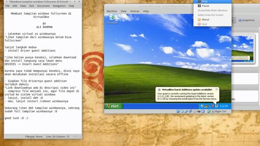Click the info icon in the Guest Additions balloon

(x=159, y=90)
